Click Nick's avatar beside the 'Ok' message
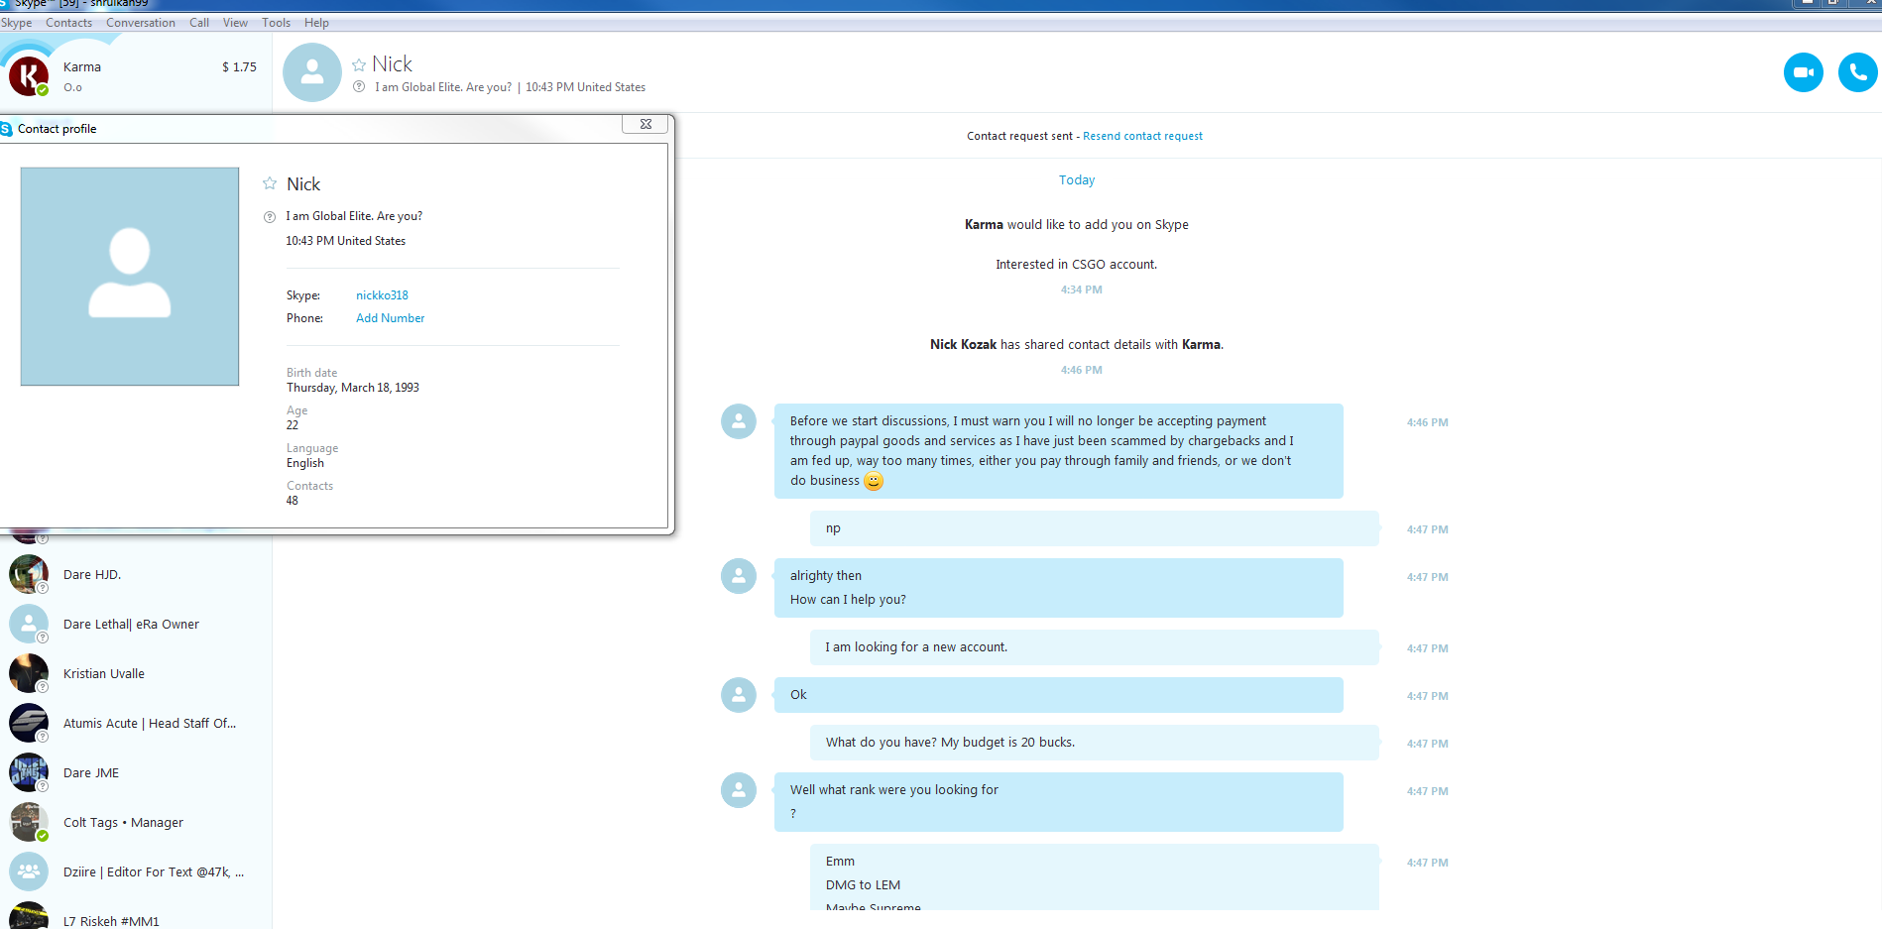 click(x=739, y=695)
